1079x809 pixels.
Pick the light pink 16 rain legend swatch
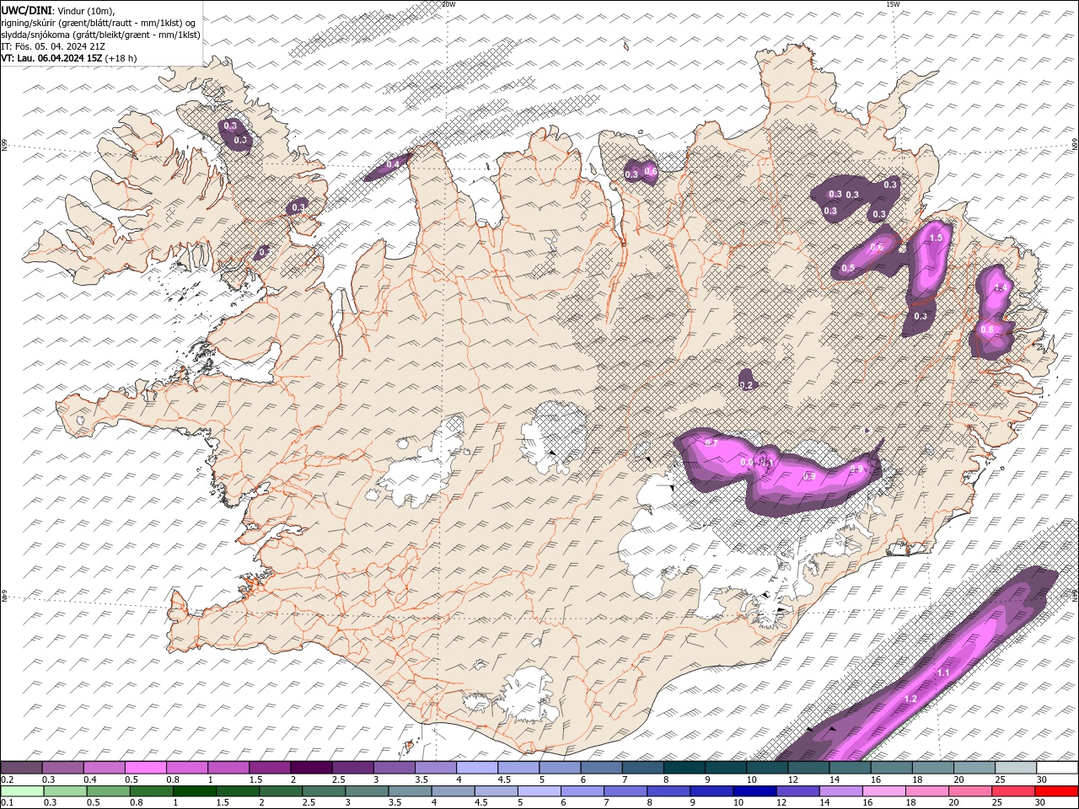click(x=883, y=791)
